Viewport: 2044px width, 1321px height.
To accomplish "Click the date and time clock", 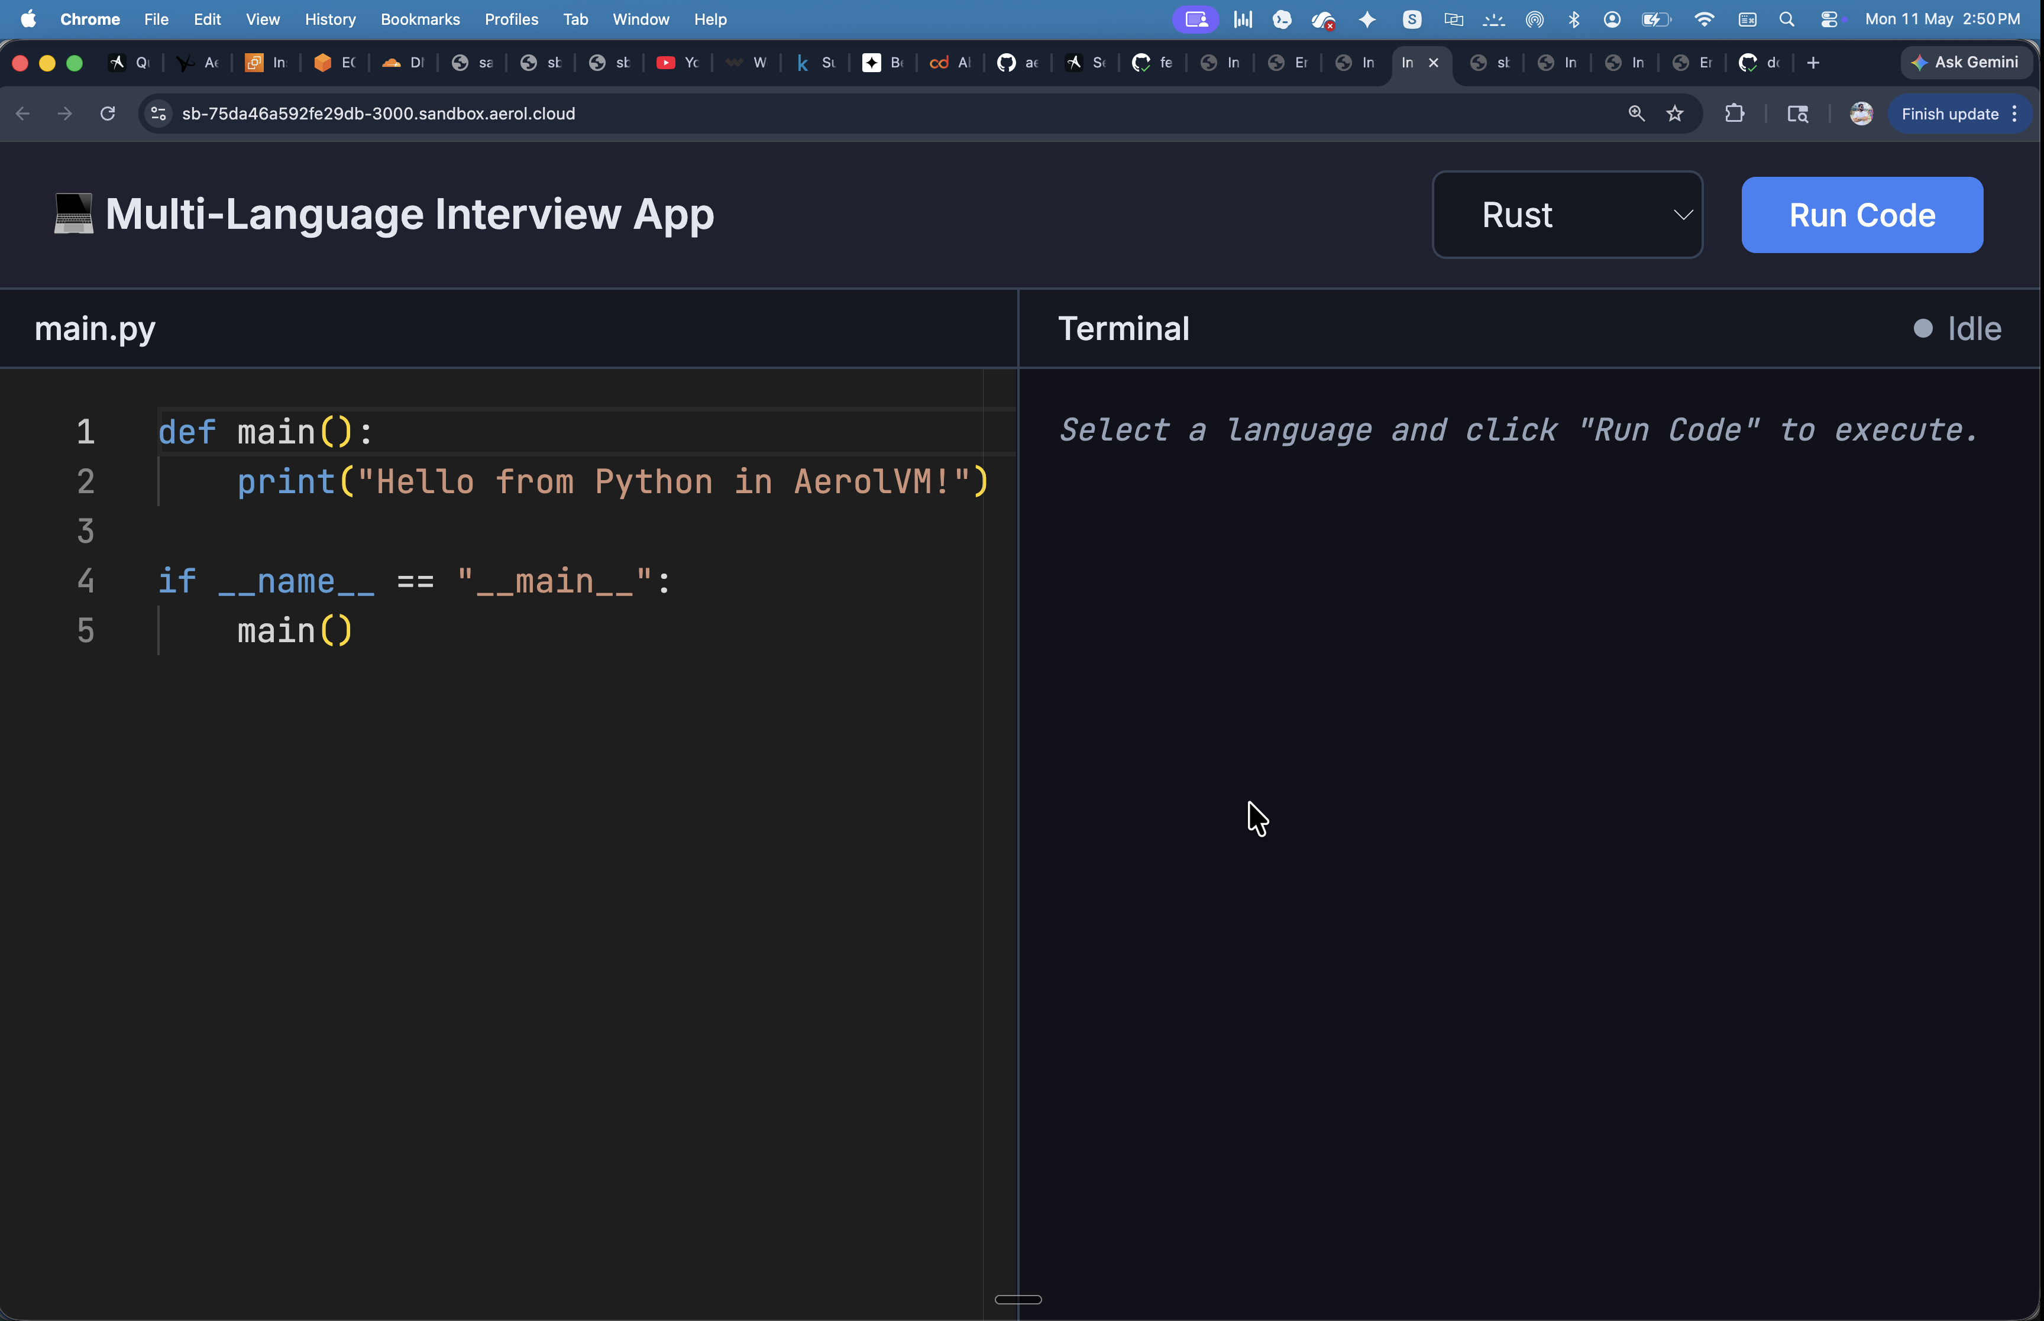I will [x=1943, y=19].
